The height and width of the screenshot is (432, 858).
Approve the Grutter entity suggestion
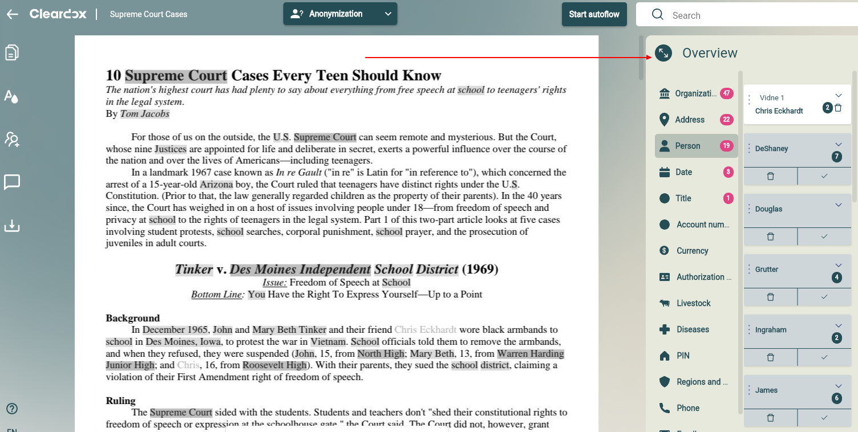tap(823, 297)
